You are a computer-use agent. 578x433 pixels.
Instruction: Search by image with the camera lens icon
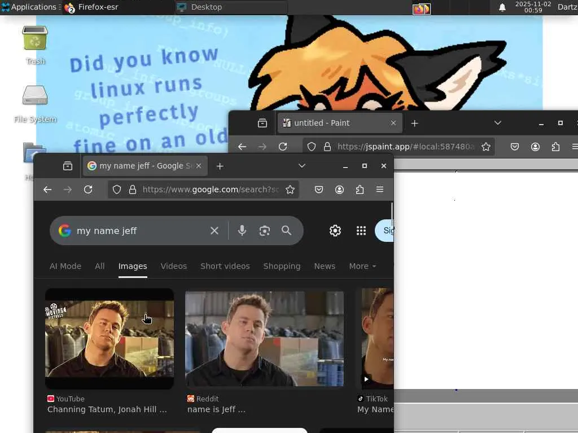point(265,231)
